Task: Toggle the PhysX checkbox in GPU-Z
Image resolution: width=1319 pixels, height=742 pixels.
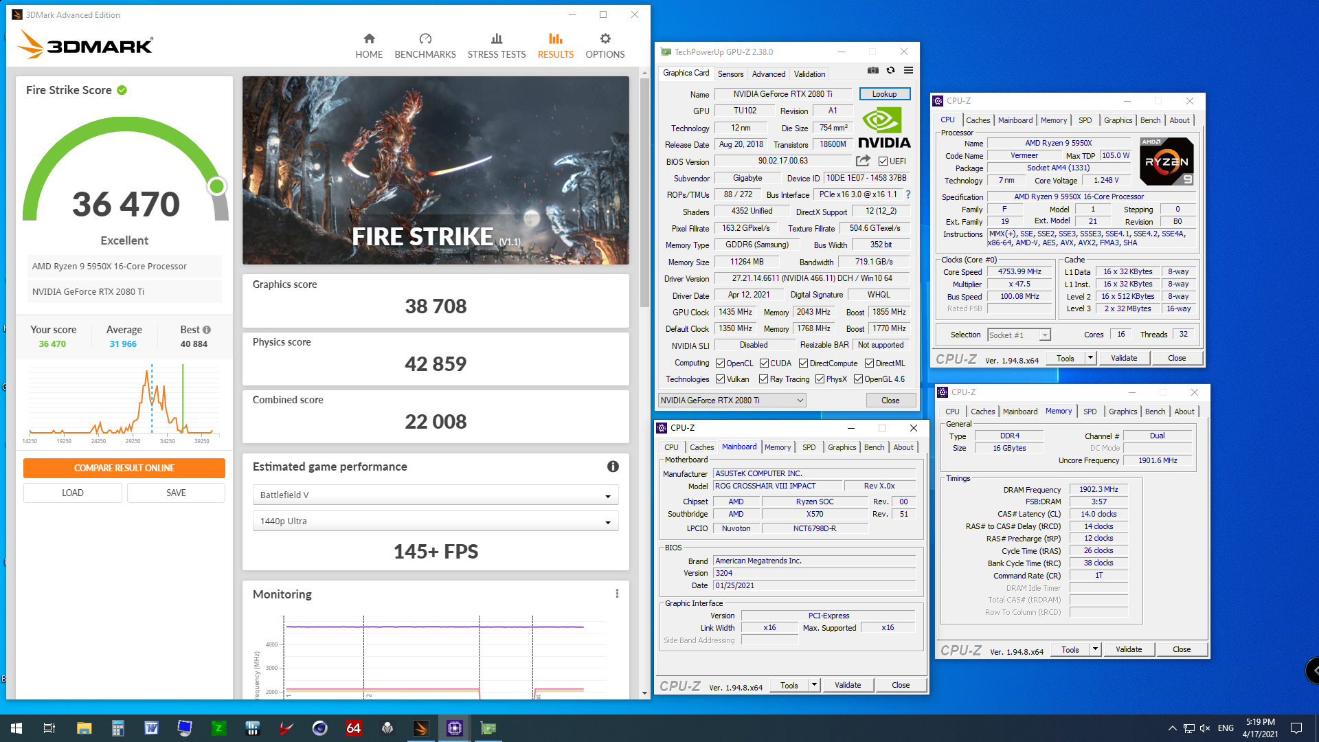Action: (820, 379)
